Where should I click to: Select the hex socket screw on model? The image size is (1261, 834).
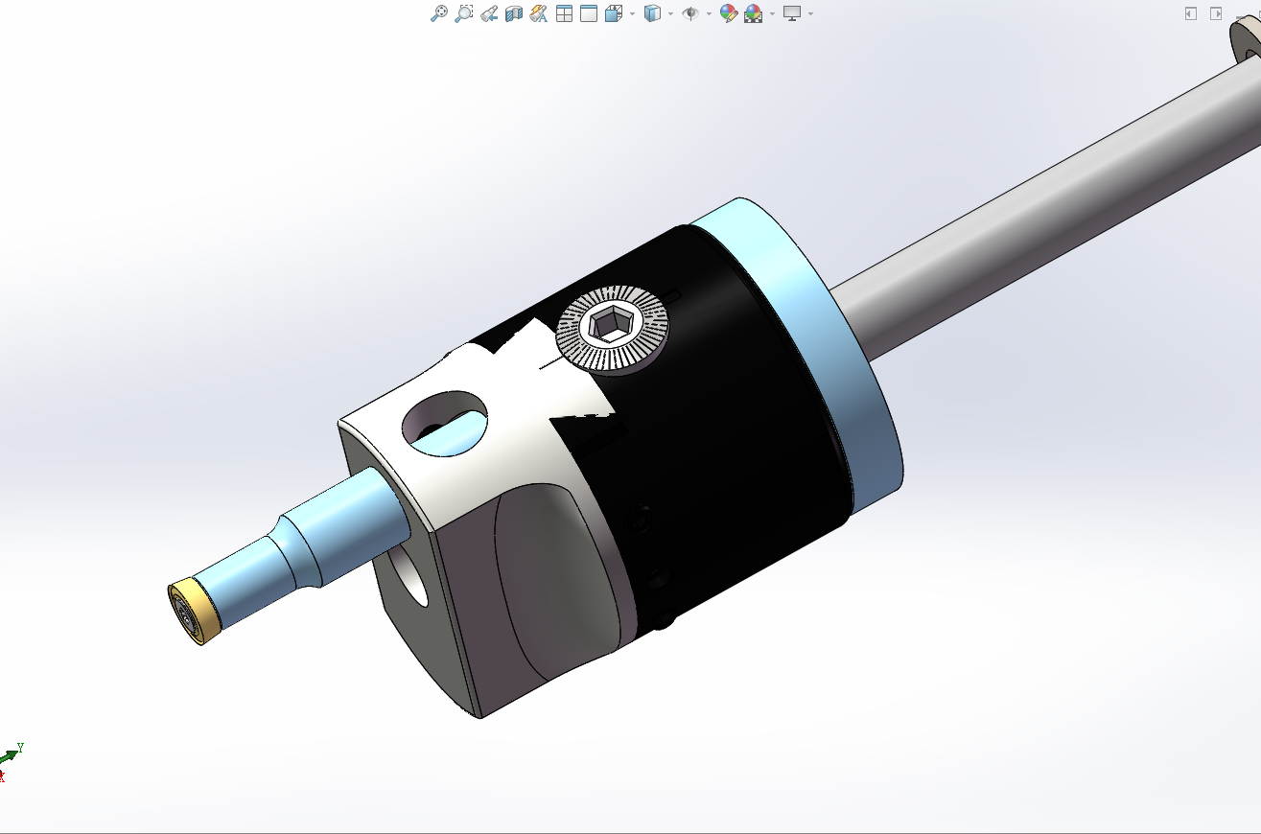(611, 328)
